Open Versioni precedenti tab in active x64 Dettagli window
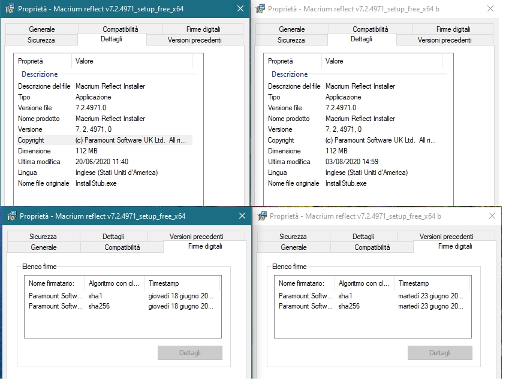 pyautogui.click(x=195, y=40)
